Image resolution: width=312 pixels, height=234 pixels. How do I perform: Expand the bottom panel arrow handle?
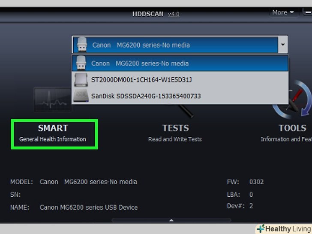tap(171, 220)
